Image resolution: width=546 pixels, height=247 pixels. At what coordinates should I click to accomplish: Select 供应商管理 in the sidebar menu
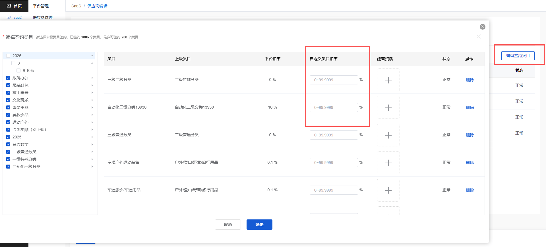click(43, 17)
